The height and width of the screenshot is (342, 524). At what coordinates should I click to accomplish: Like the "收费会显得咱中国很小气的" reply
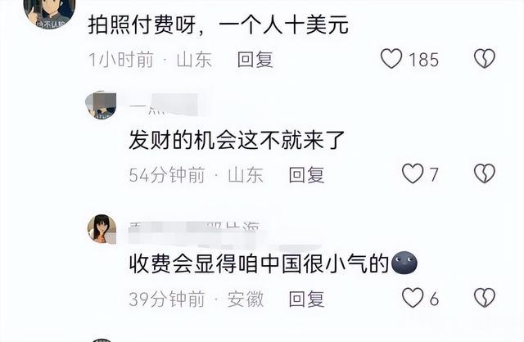pyautogui.click(x=413, y=298)
